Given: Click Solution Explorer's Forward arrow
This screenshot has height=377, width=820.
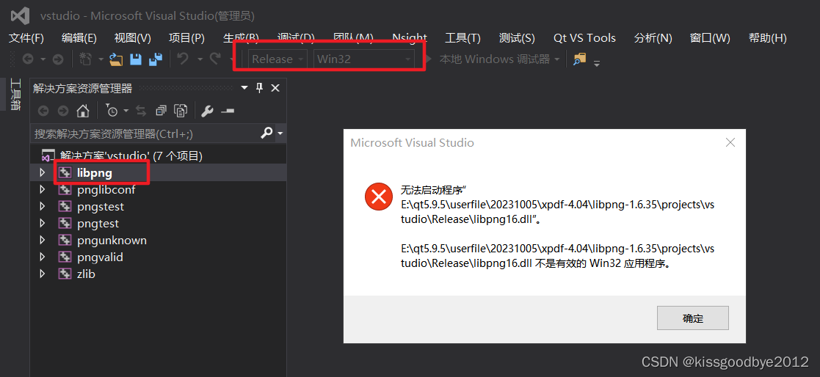Looking at the screenshot, I should (x=62, y=111).
